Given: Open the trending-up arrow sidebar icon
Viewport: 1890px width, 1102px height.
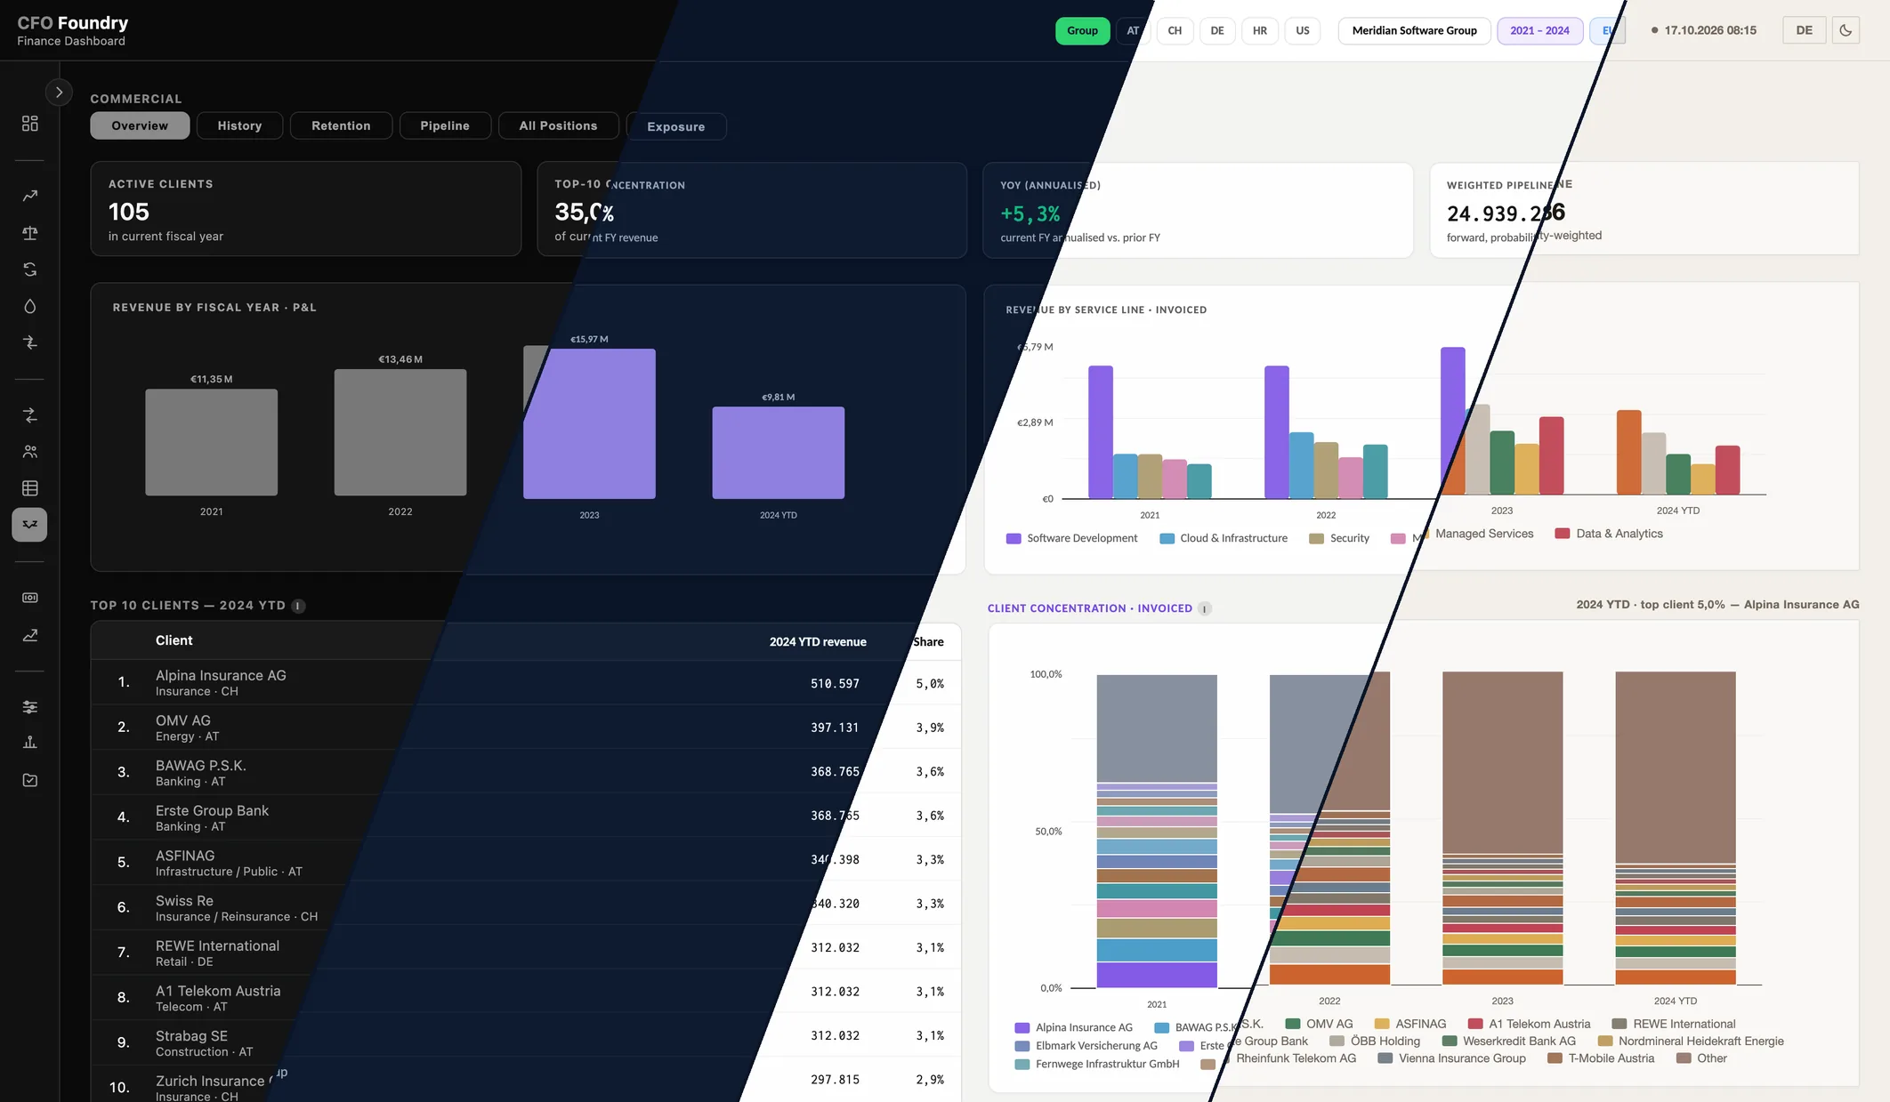Looking at the screenshot, I should click(29, 196).
